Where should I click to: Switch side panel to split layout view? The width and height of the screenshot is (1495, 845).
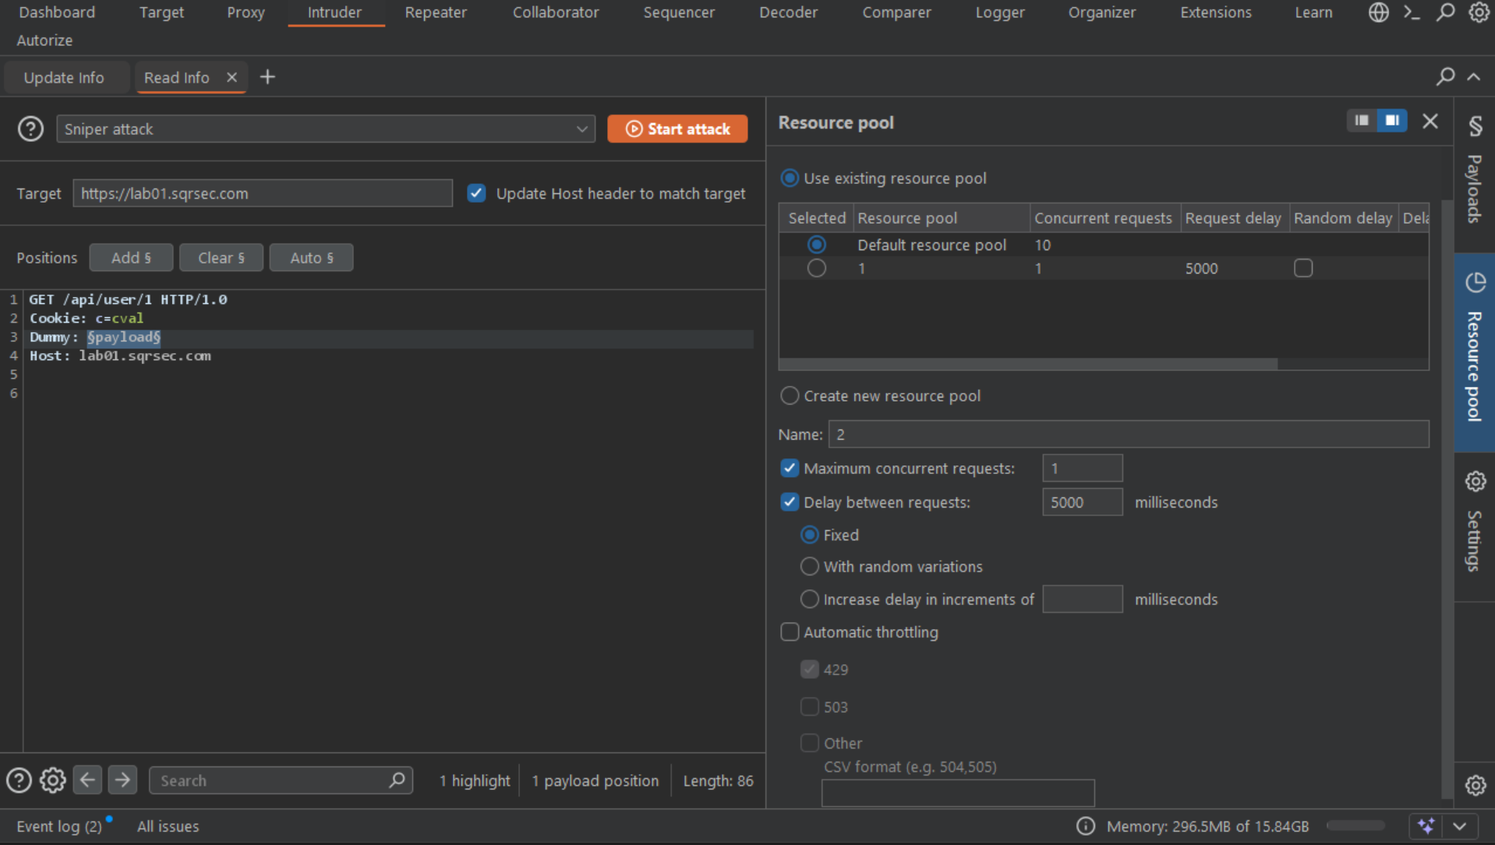tap(1361, 121)
